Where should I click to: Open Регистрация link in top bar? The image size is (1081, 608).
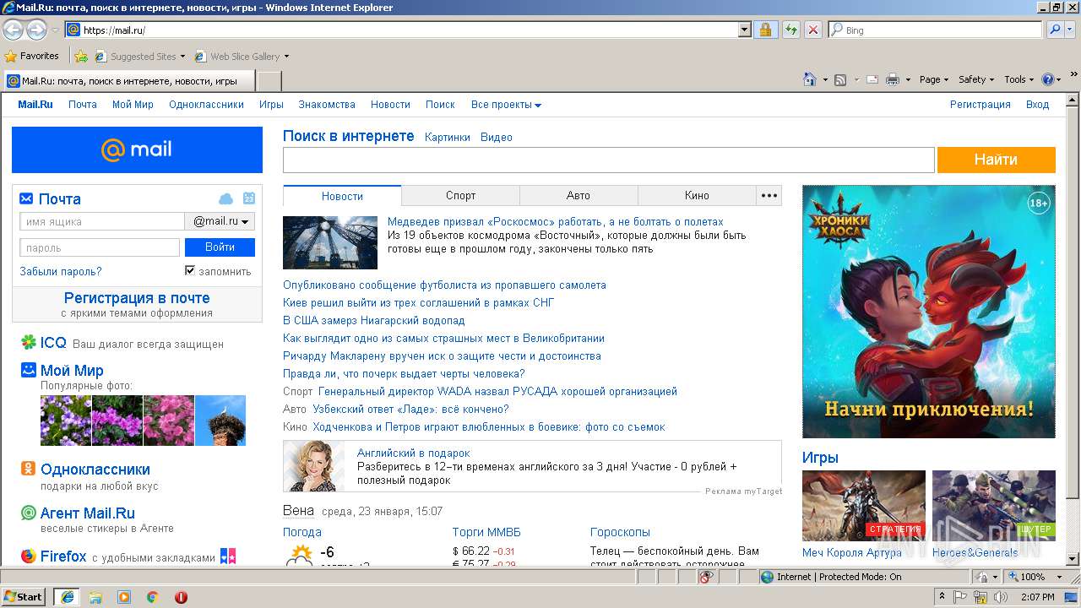click(x=980, y=105)
